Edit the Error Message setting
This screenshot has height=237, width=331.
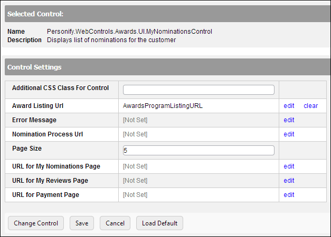[x=289, y=120]
